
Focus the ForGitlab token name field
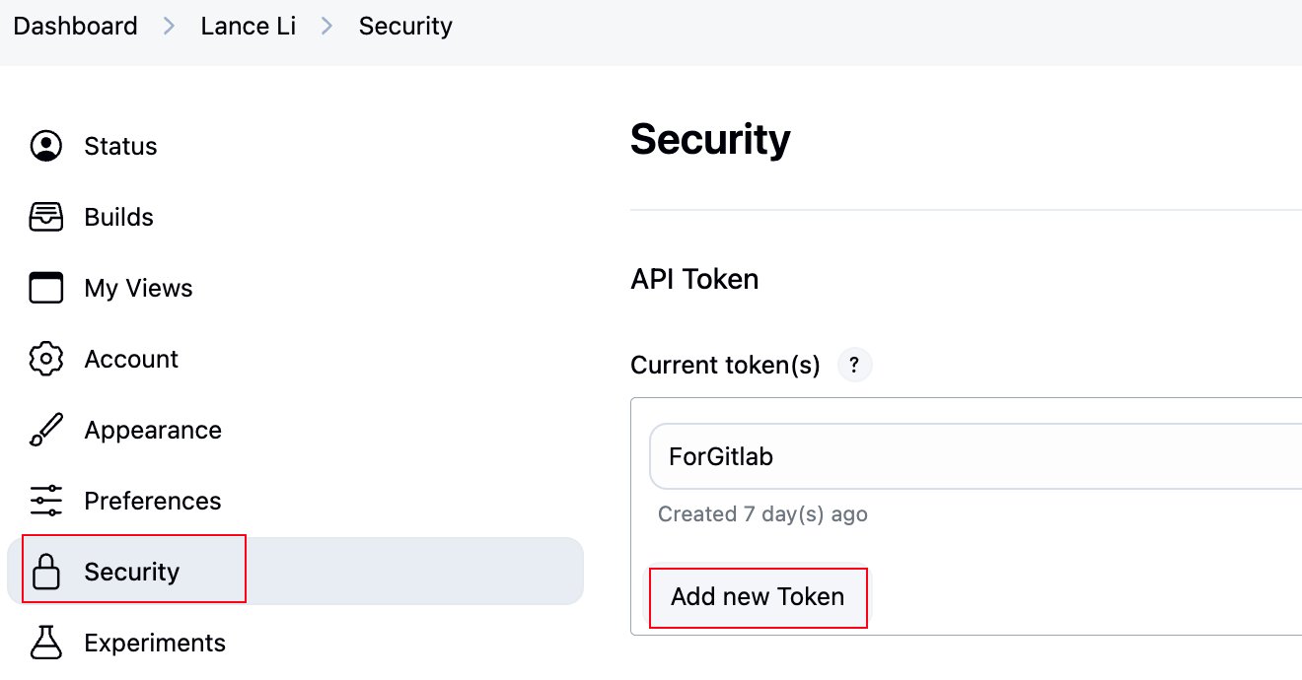coord(976,456)
